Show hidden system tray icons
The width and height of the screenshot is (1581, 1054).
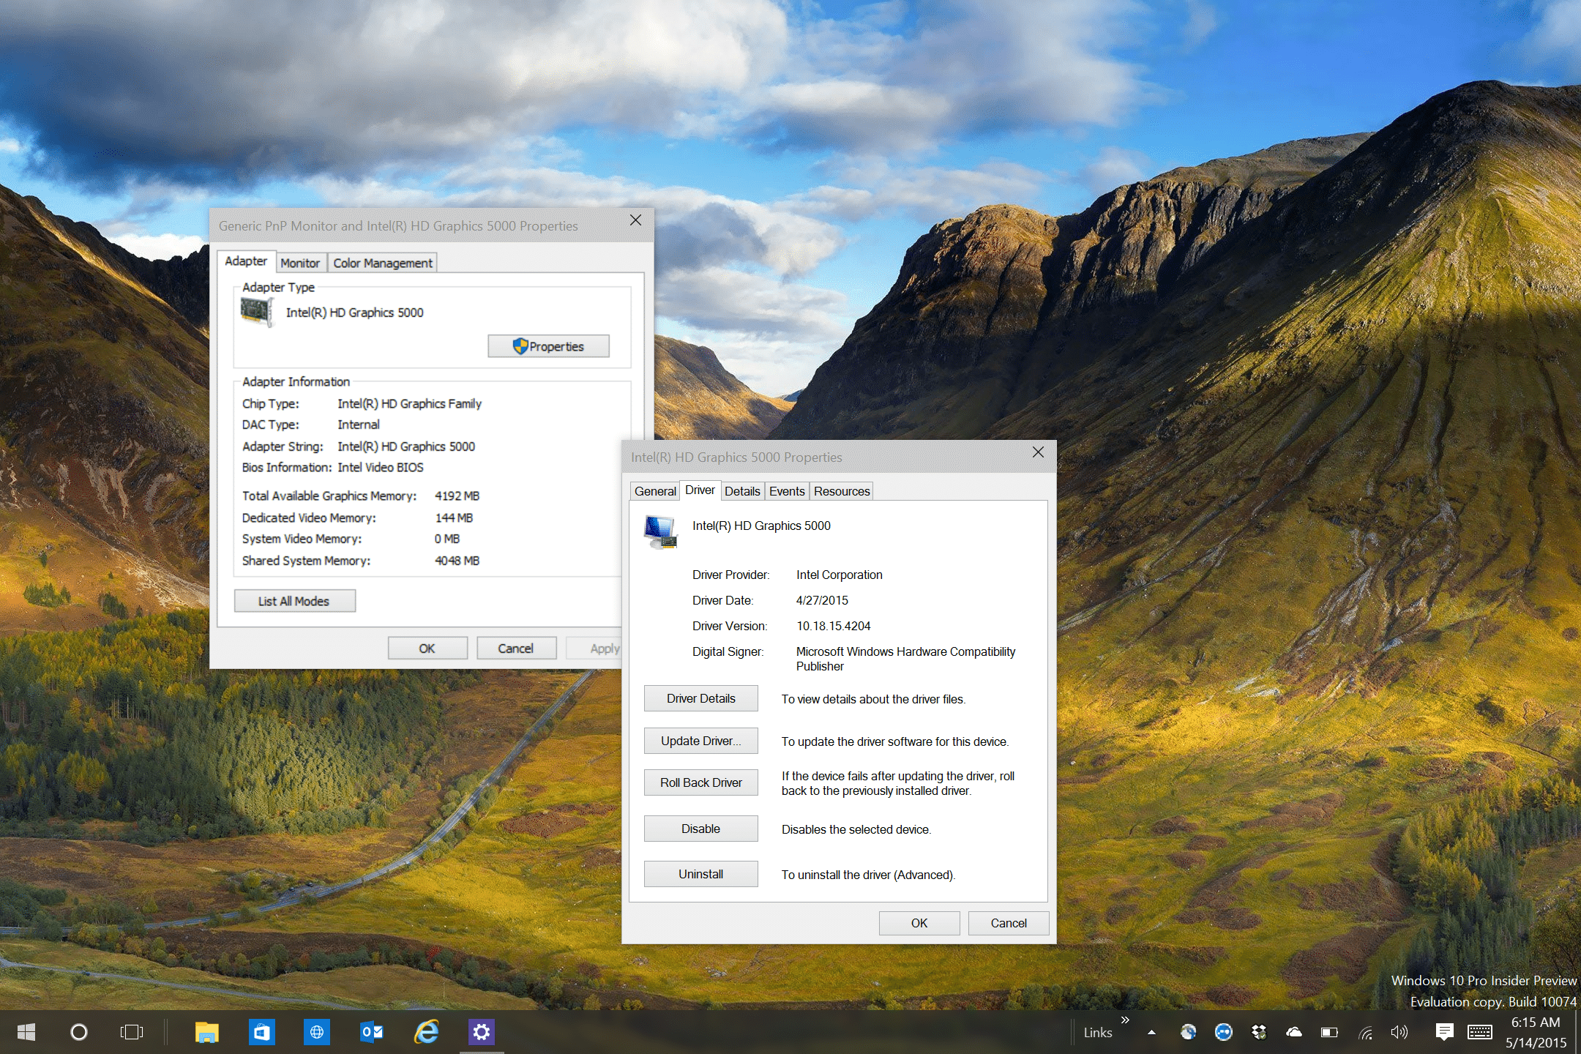(x=1151, y=1033)
